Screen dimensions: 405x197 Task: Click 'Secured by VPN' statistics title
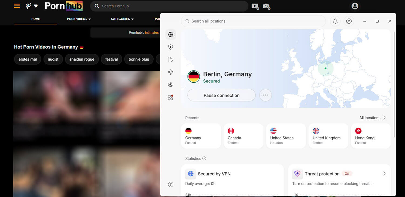pyautogui.click(x=214, y=174)
